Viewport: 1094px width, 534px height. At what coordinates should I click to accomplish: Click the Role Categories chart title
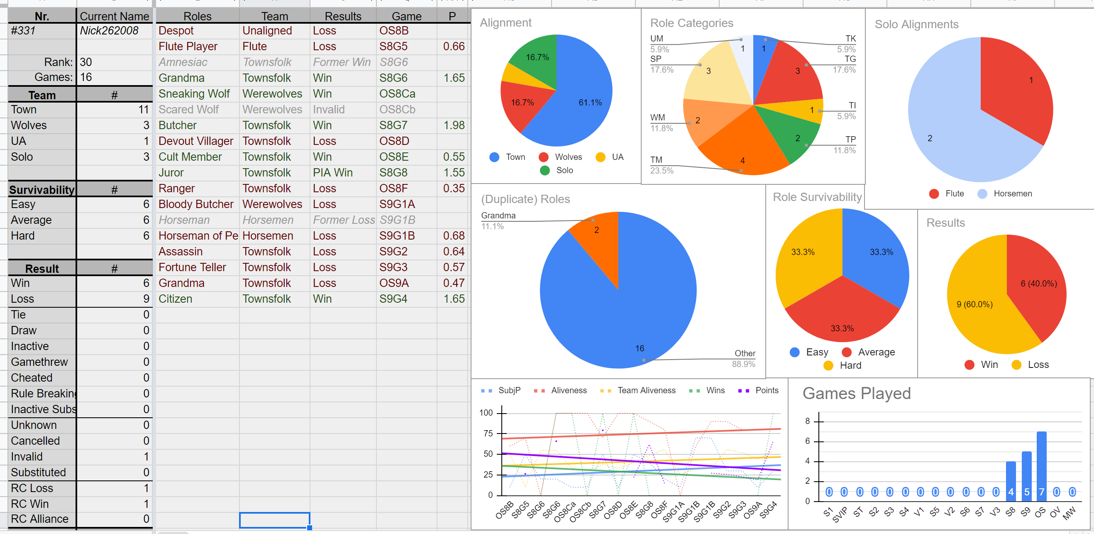pyautogui.click(x=691, y=23)
